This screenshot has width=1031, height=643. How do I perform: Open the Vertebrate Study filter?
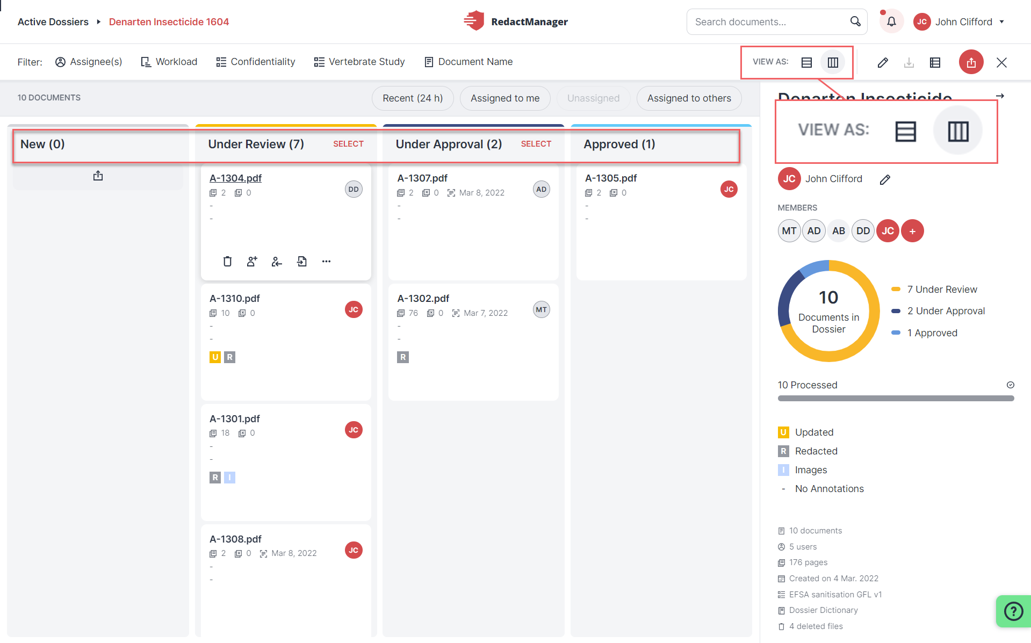[359, 62]
